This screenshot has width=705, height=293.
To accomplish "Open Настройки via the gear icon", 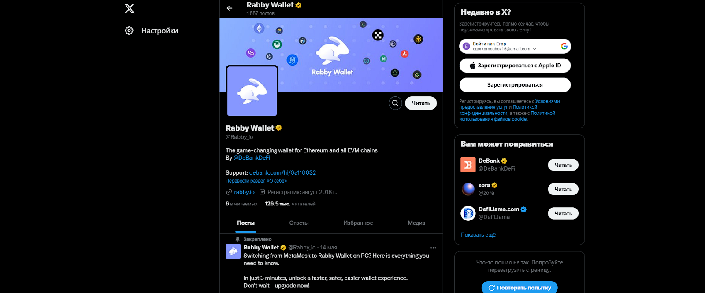I will [x=129, y=31].
